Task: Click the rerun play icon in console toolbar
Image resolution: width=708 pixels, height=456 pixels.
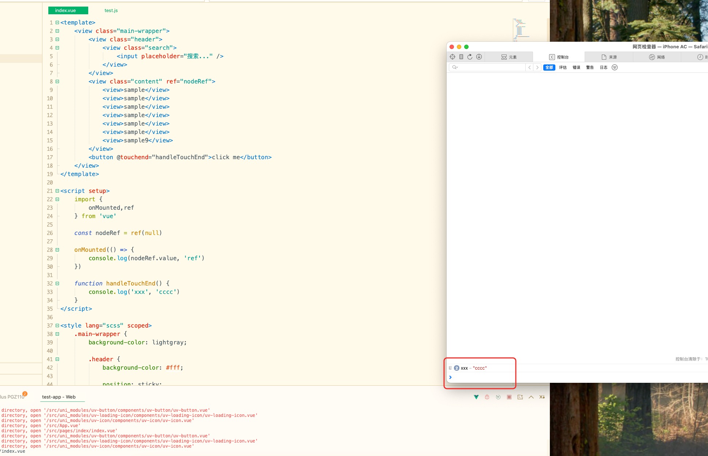Action: [x=498, y=397]
